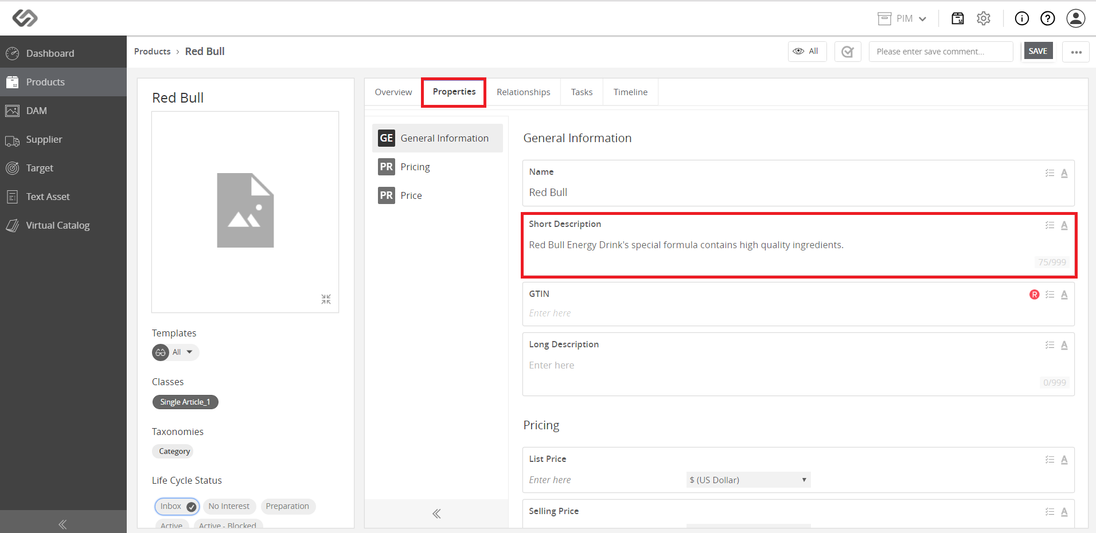
Task: Switch to the Overview tab
Action: 393,92
